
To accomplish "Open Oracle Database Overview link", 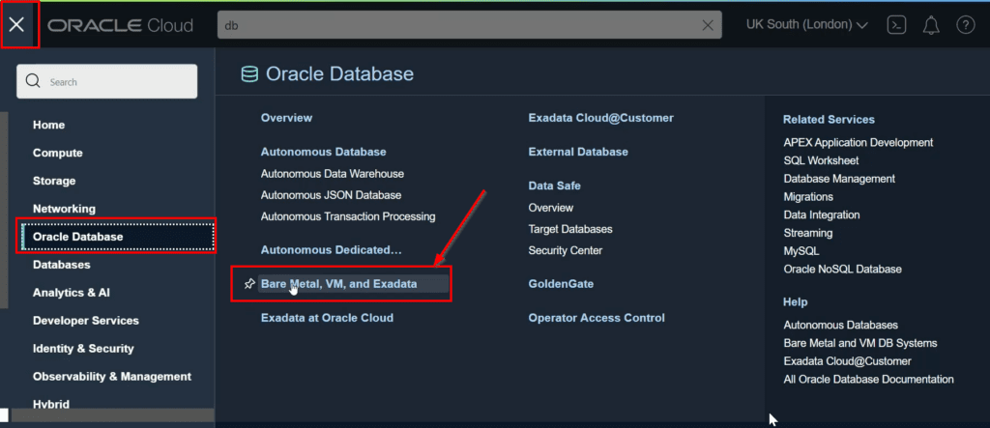I will tap(286, 118).
